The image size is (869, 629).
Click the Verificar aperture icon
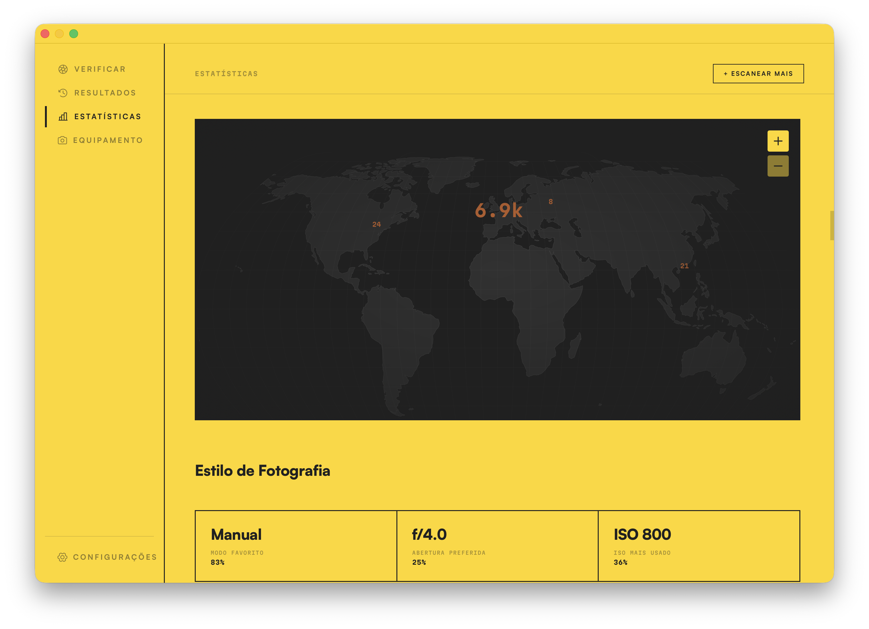point(63,69)
